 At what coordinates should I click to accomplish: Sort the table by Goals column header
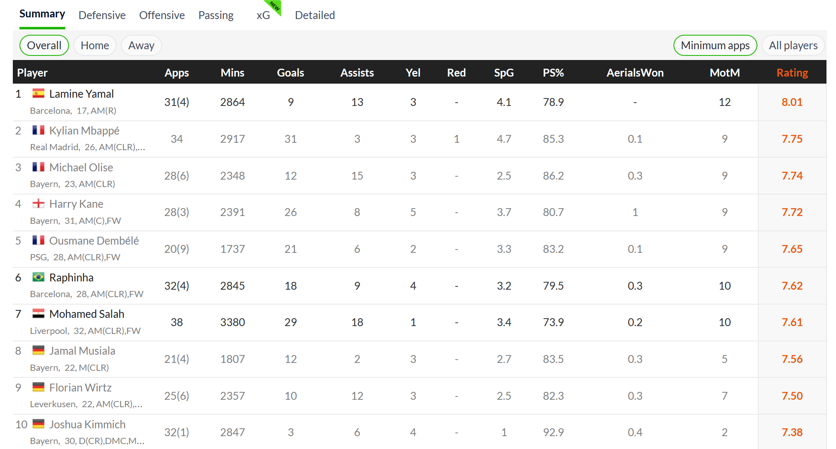coord(290,72)
